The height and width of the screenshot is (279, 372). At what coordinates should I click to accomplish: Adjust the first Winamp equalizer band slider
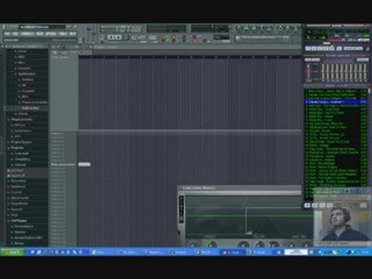tap(323, 72)
